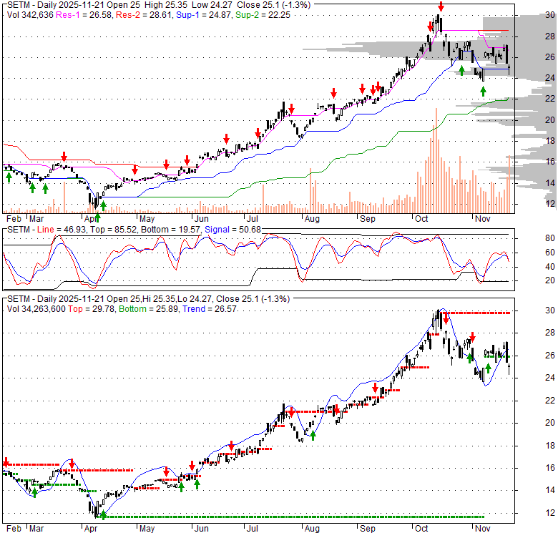Viewport: 558px width, 533px height.
Task: Click red arrow at early February in bottom chart
Action: click(6, 462)
